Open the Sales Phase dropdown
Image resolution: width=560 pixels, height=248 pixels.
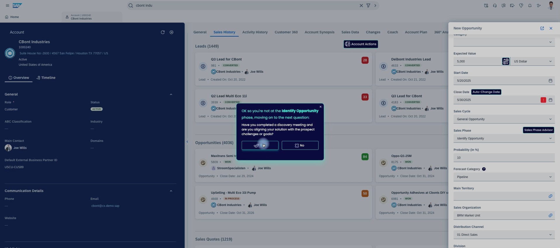coord(504,138)
